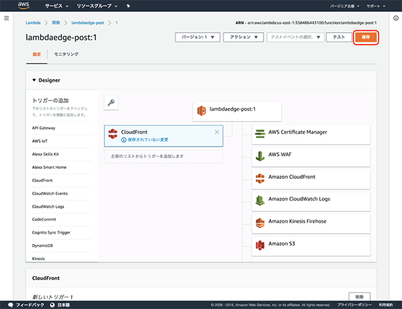Click the Amazon Kinesis Firehose icon

pos(261,221)
